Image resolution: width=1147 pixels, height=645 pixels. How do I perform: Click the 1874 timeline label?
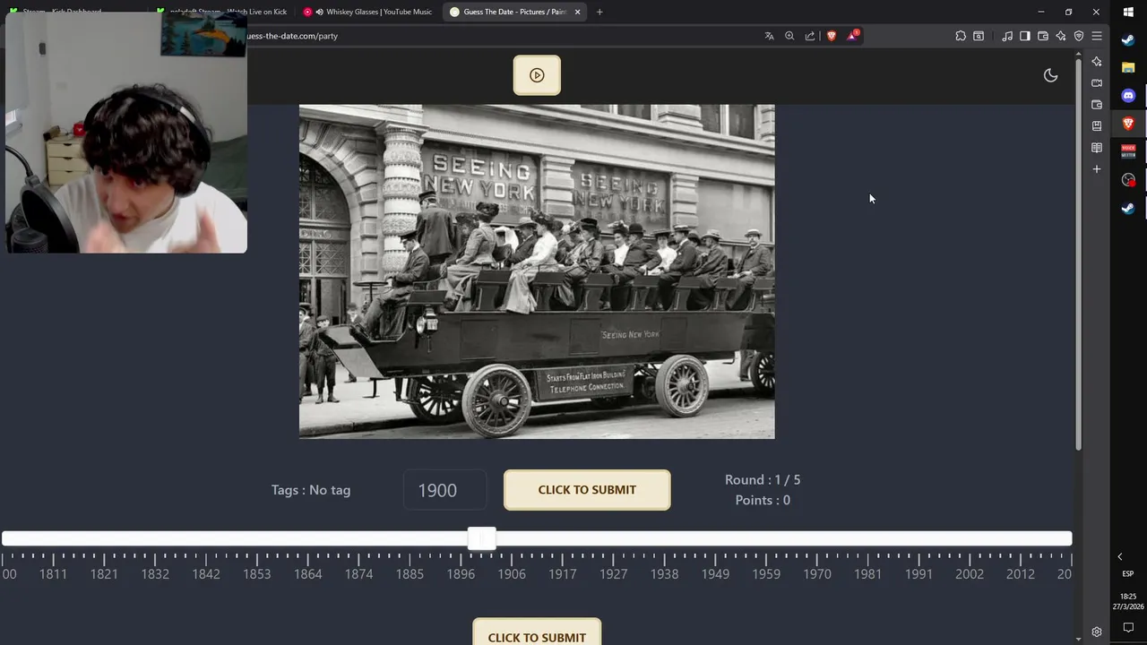[358, 574]
